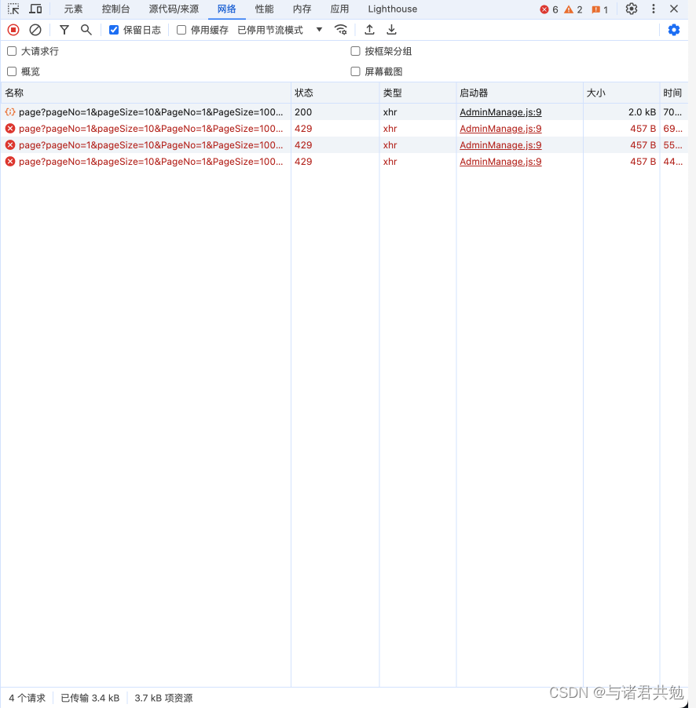Check the 屏幕截图 checkbox
The image size is (696, 708).
pyautogui.click(x=355, y=71)
